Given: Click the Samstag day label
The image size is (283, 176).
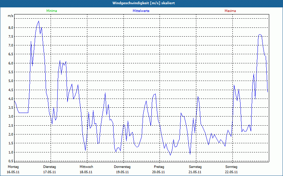Looking at the screenshot, I should click(x=195, y=167).
